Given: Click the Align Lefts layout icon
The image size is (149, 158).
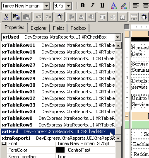Looking at the screenshot, I should click(71, 17).
